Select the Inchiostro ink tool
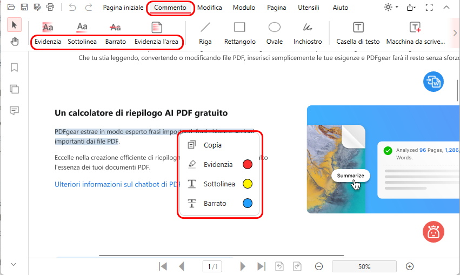460x275 pixels. pyautogui.click(x=308, y=33)
